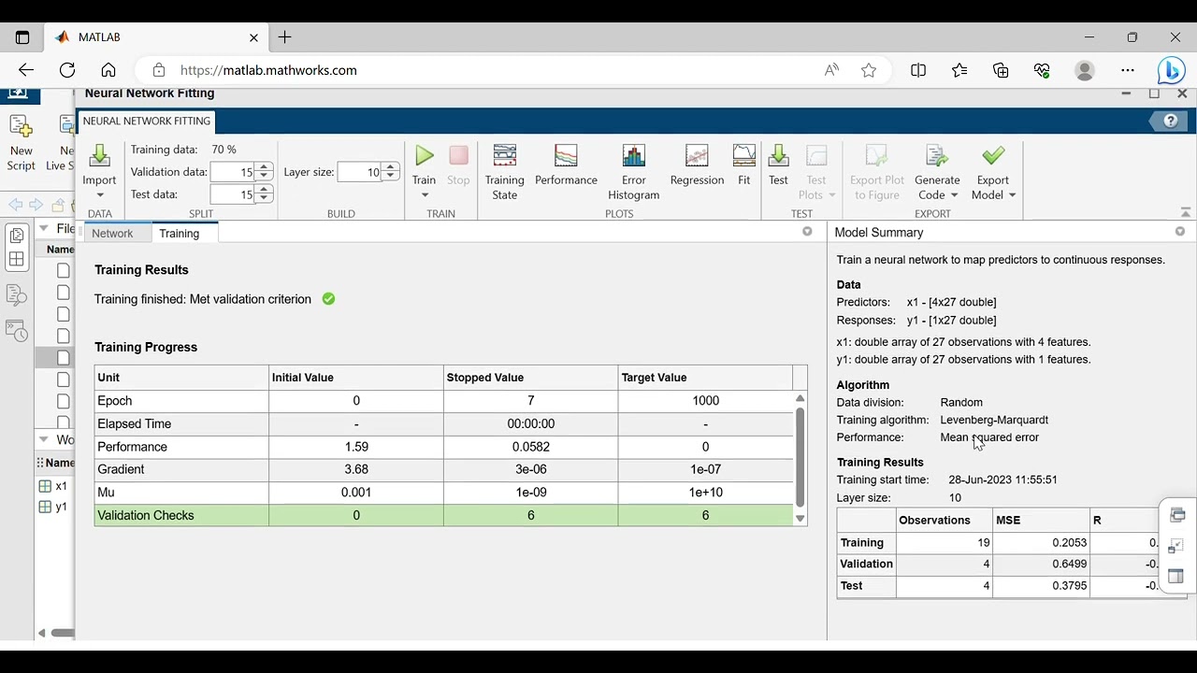Click the Export Plot to Figure icon
Viewport: 1197px width, 673px height.
[x=877, y=156]
